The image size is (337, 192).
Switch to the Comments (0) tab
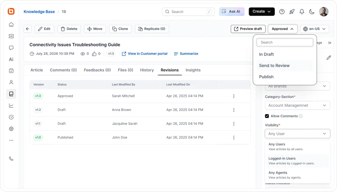click(63, 70)
